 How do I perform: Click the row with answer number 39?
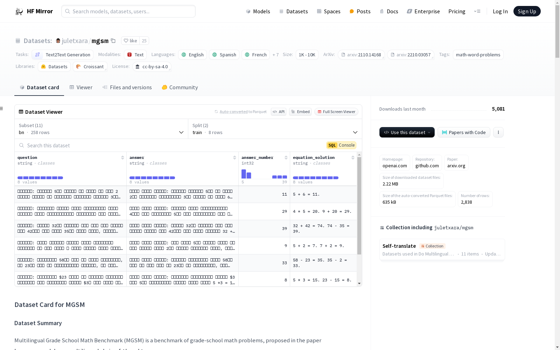pos(186,229)
